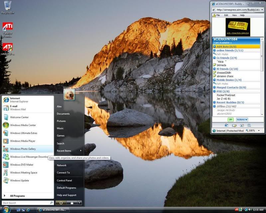
Task: Open Default Programs in Start menu
Action: pyautogui.click(x=66, y=188)
